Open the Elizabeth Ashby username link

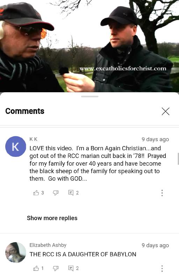click(48, 245)
